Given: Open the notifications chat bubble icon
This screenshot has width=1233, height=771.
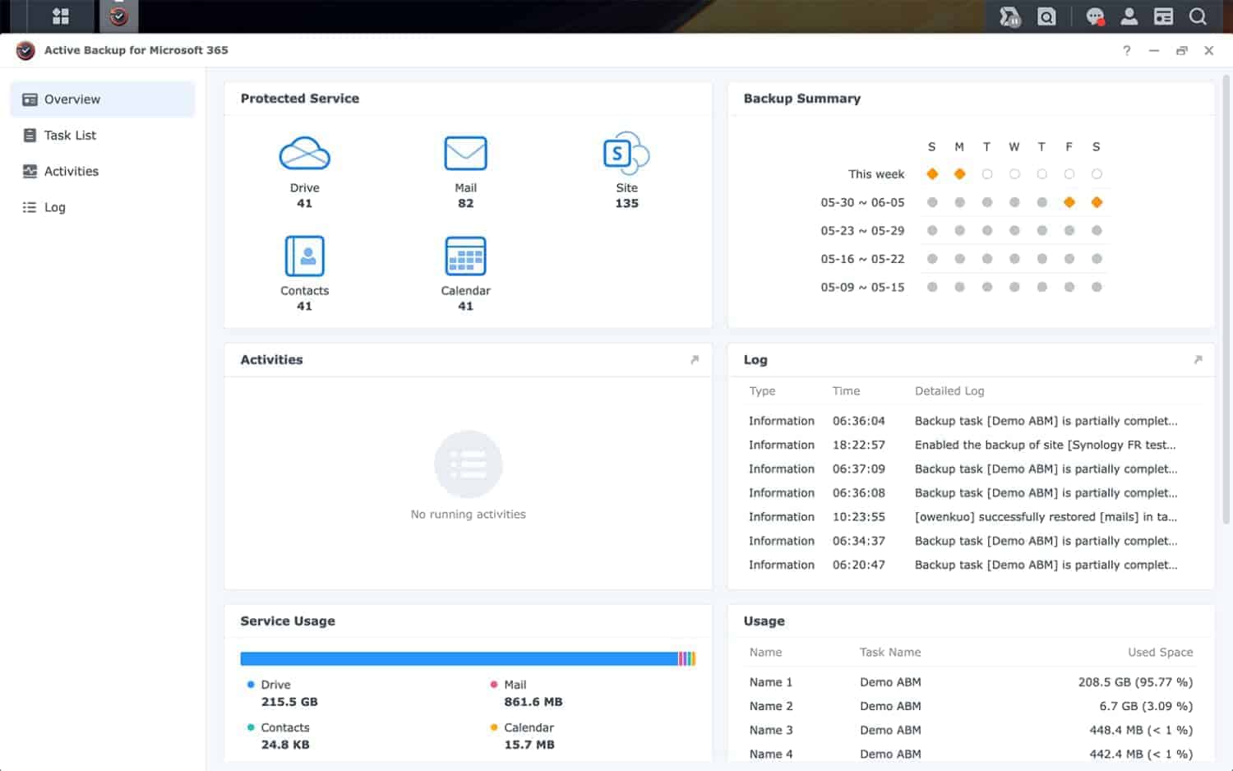Looking at the screenshot, I should (1094, 16).
